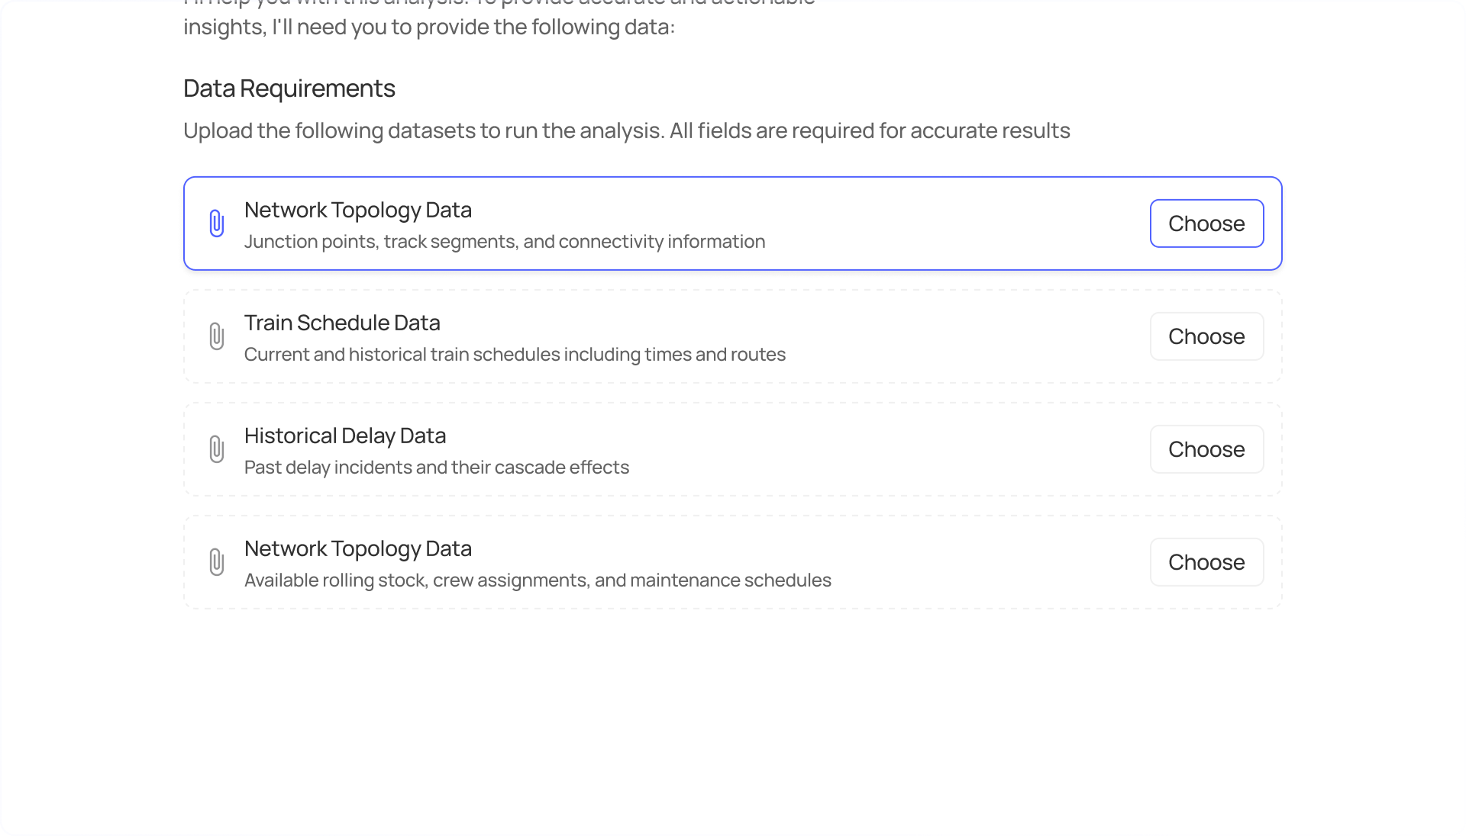The image size is (1466, 836).
Task: Select the highlighted Network Topology Data upload card
Action: [x=687, y=223]
